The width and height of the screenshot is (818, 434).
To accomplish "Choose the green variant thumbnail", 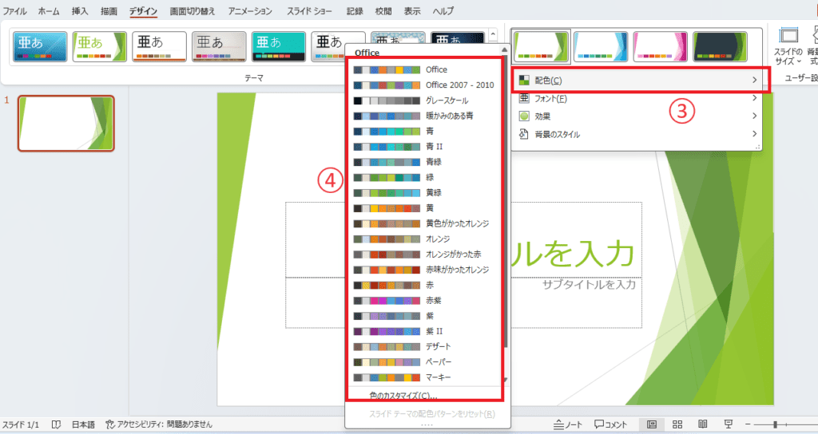I will [x=541, y=46].
